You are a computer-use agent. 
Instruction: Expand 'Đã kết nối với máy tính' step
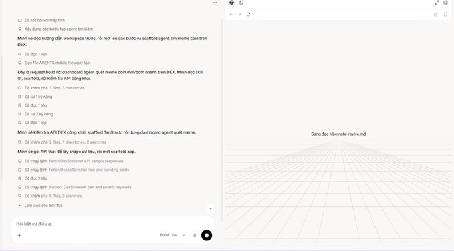coord(41,20)
